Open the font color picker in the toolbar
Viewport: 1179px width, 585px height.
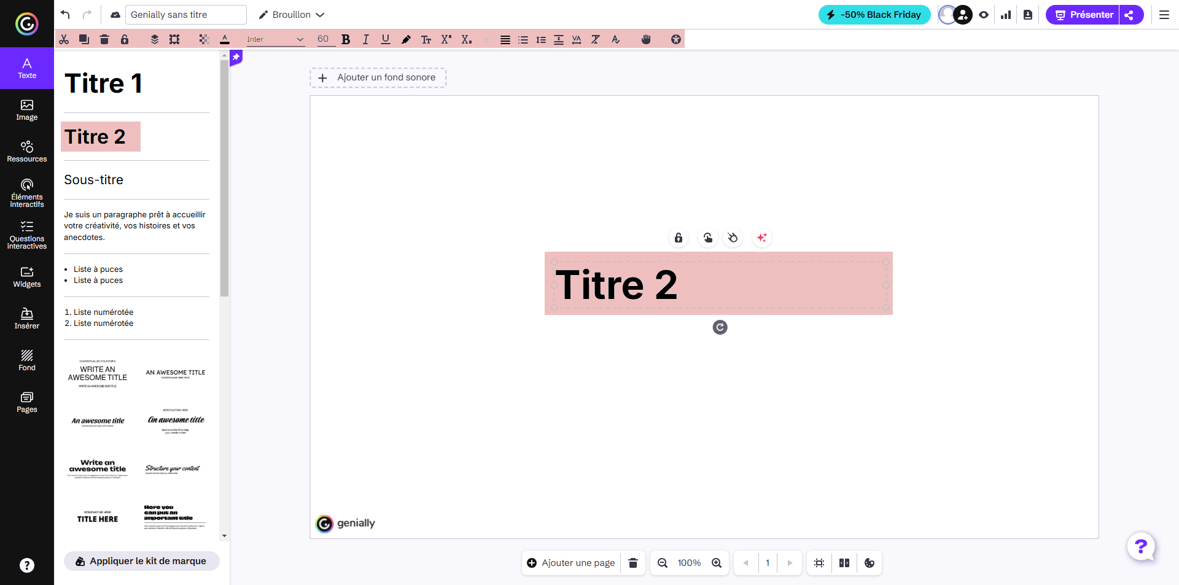click(x=224, y=39)
